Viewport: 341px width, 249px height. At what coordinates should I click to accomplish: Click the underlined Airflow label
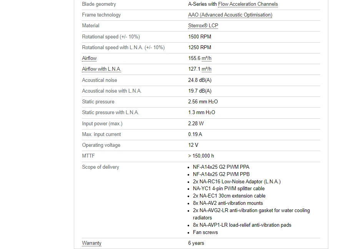tap(89, 58)
